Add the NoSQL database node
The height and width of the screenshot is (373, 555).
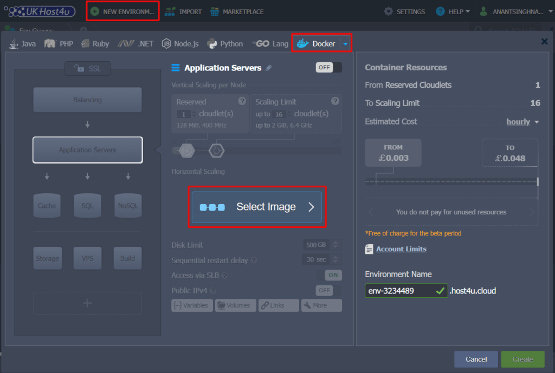tap(128, 205)
